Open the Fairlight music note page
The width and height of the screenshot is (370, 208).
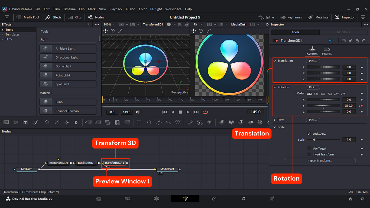tap(243, 199)
